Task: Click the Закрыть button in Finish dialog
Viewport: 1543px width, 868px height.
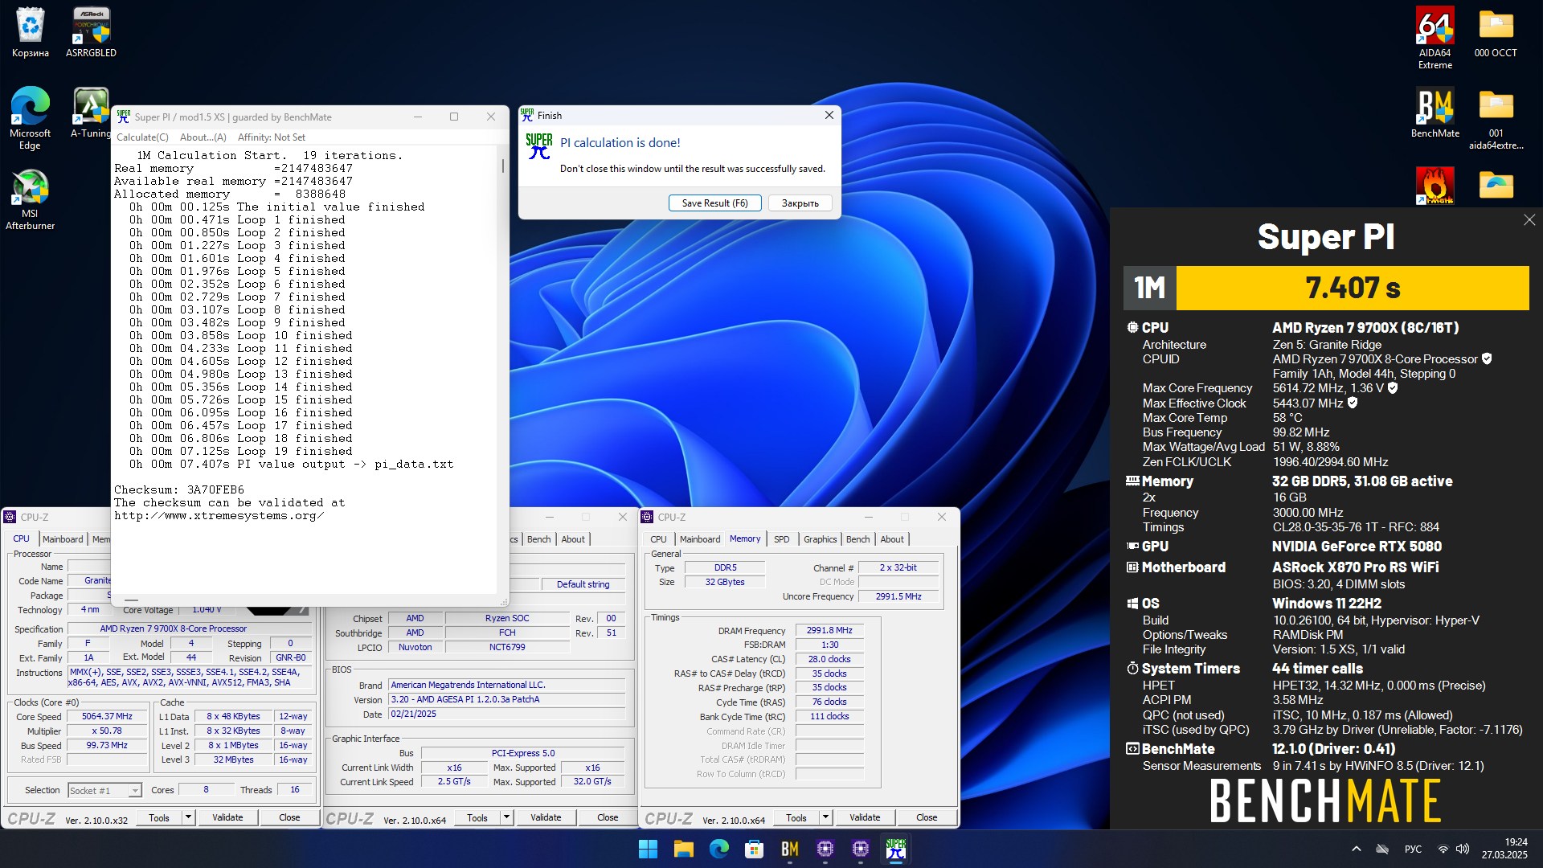Action: 800,203
